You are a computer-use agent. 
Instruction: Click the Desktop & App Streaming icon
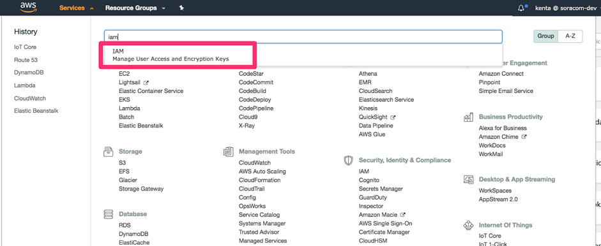point(468,180)
